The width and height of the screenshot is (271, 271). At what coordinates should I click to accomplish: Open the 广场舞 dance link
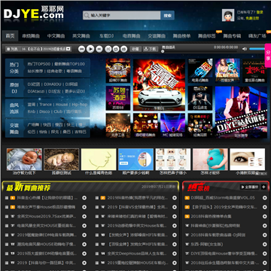tap(34, 125)
